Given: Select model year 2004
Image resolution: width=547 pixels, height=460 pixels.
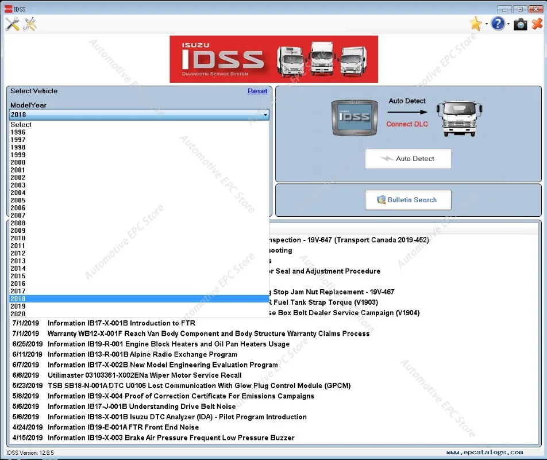Looking at the screenshot, I should [139, 193].
